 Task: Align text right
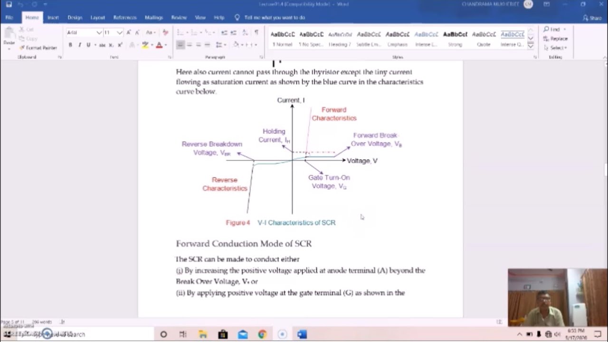198,45
